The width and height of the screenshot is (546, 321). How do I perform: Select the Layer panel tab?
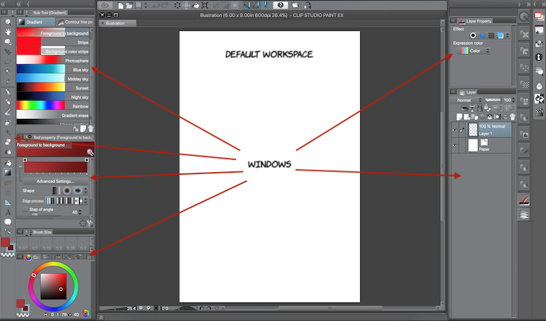point(467,92)
